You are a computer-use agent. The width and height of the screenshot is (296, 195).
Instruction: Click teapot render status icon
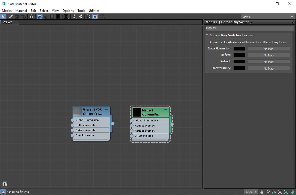pyautogui.click(x=3, y=192)
